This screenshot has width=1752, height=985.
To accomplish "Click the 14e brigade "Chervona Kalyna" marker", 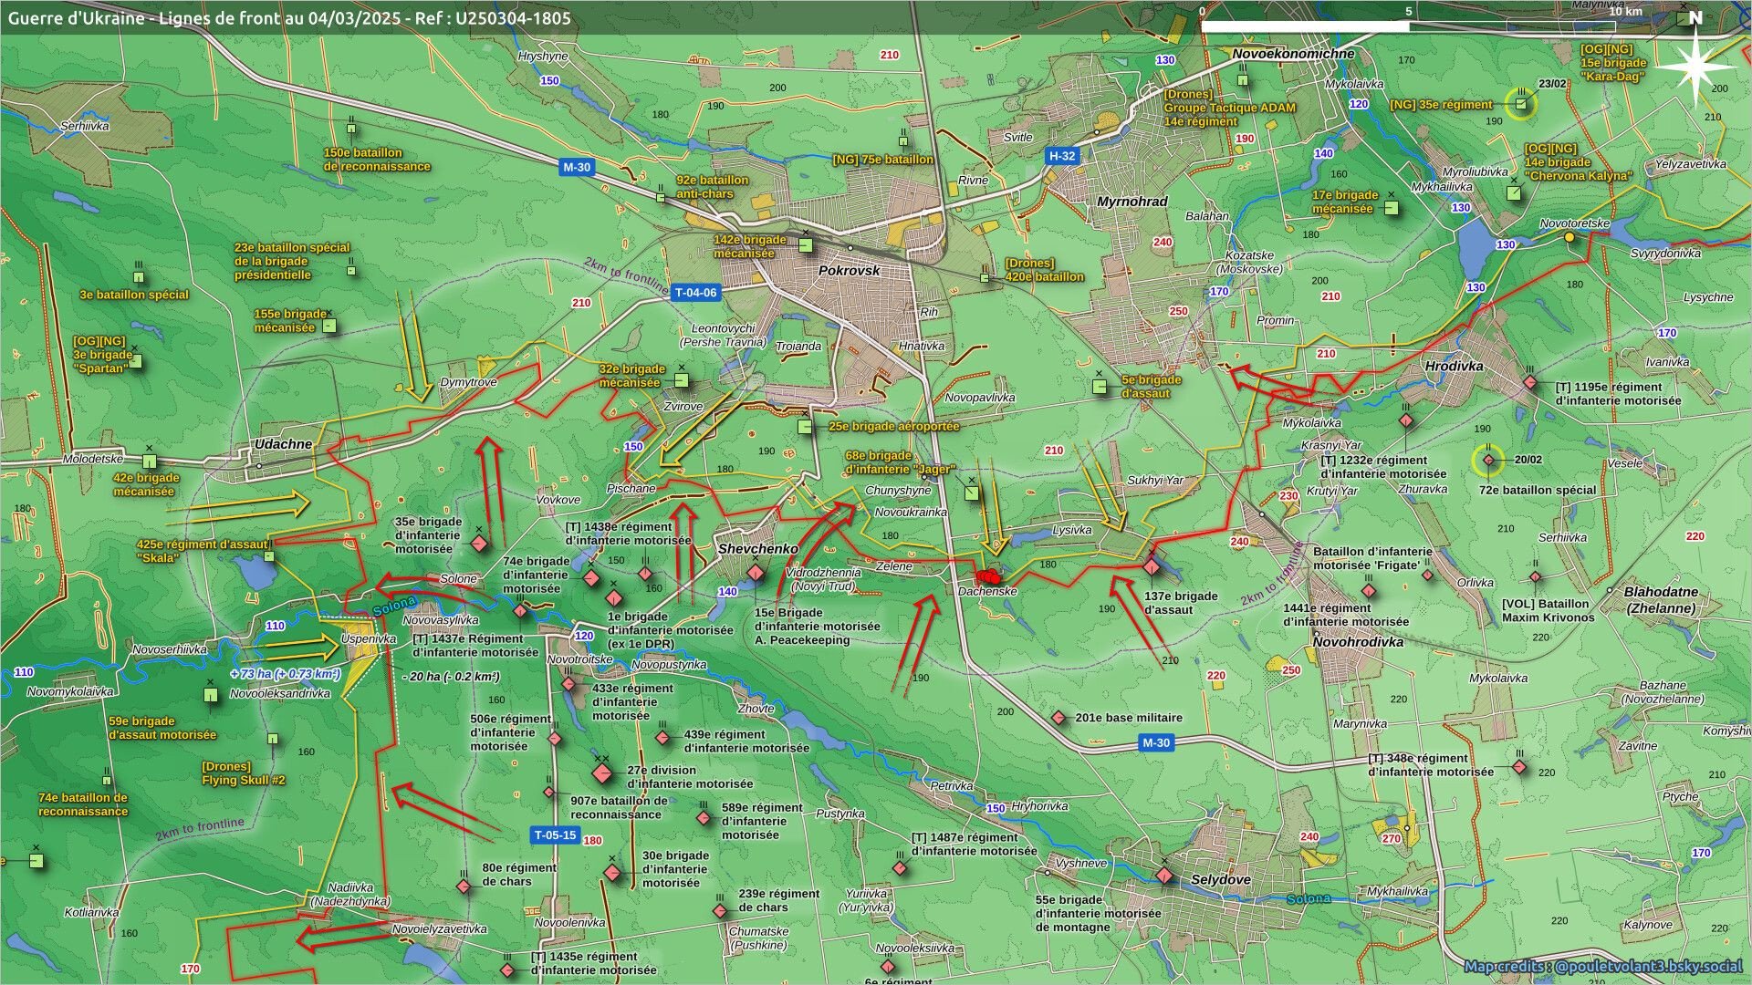I will pyautogui.click(x=1514, y=193).
